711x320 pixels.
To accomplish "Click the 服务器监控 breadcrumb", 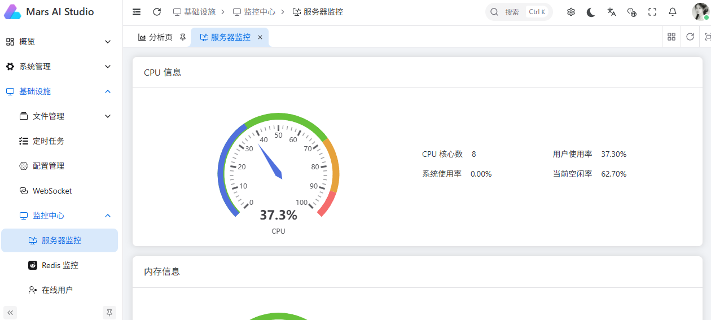I will [318, 12].
